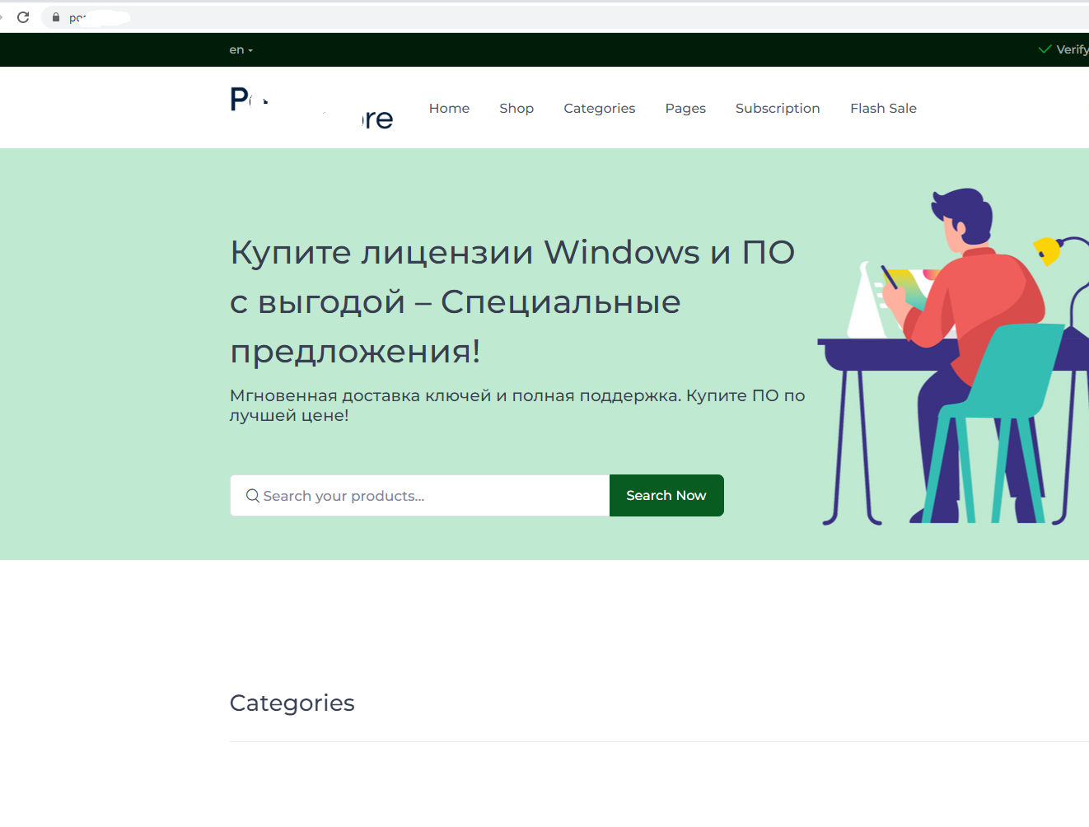Go to the Home menu item
The height and width of the screenshot is (827, 1089).
coord(449,109)
